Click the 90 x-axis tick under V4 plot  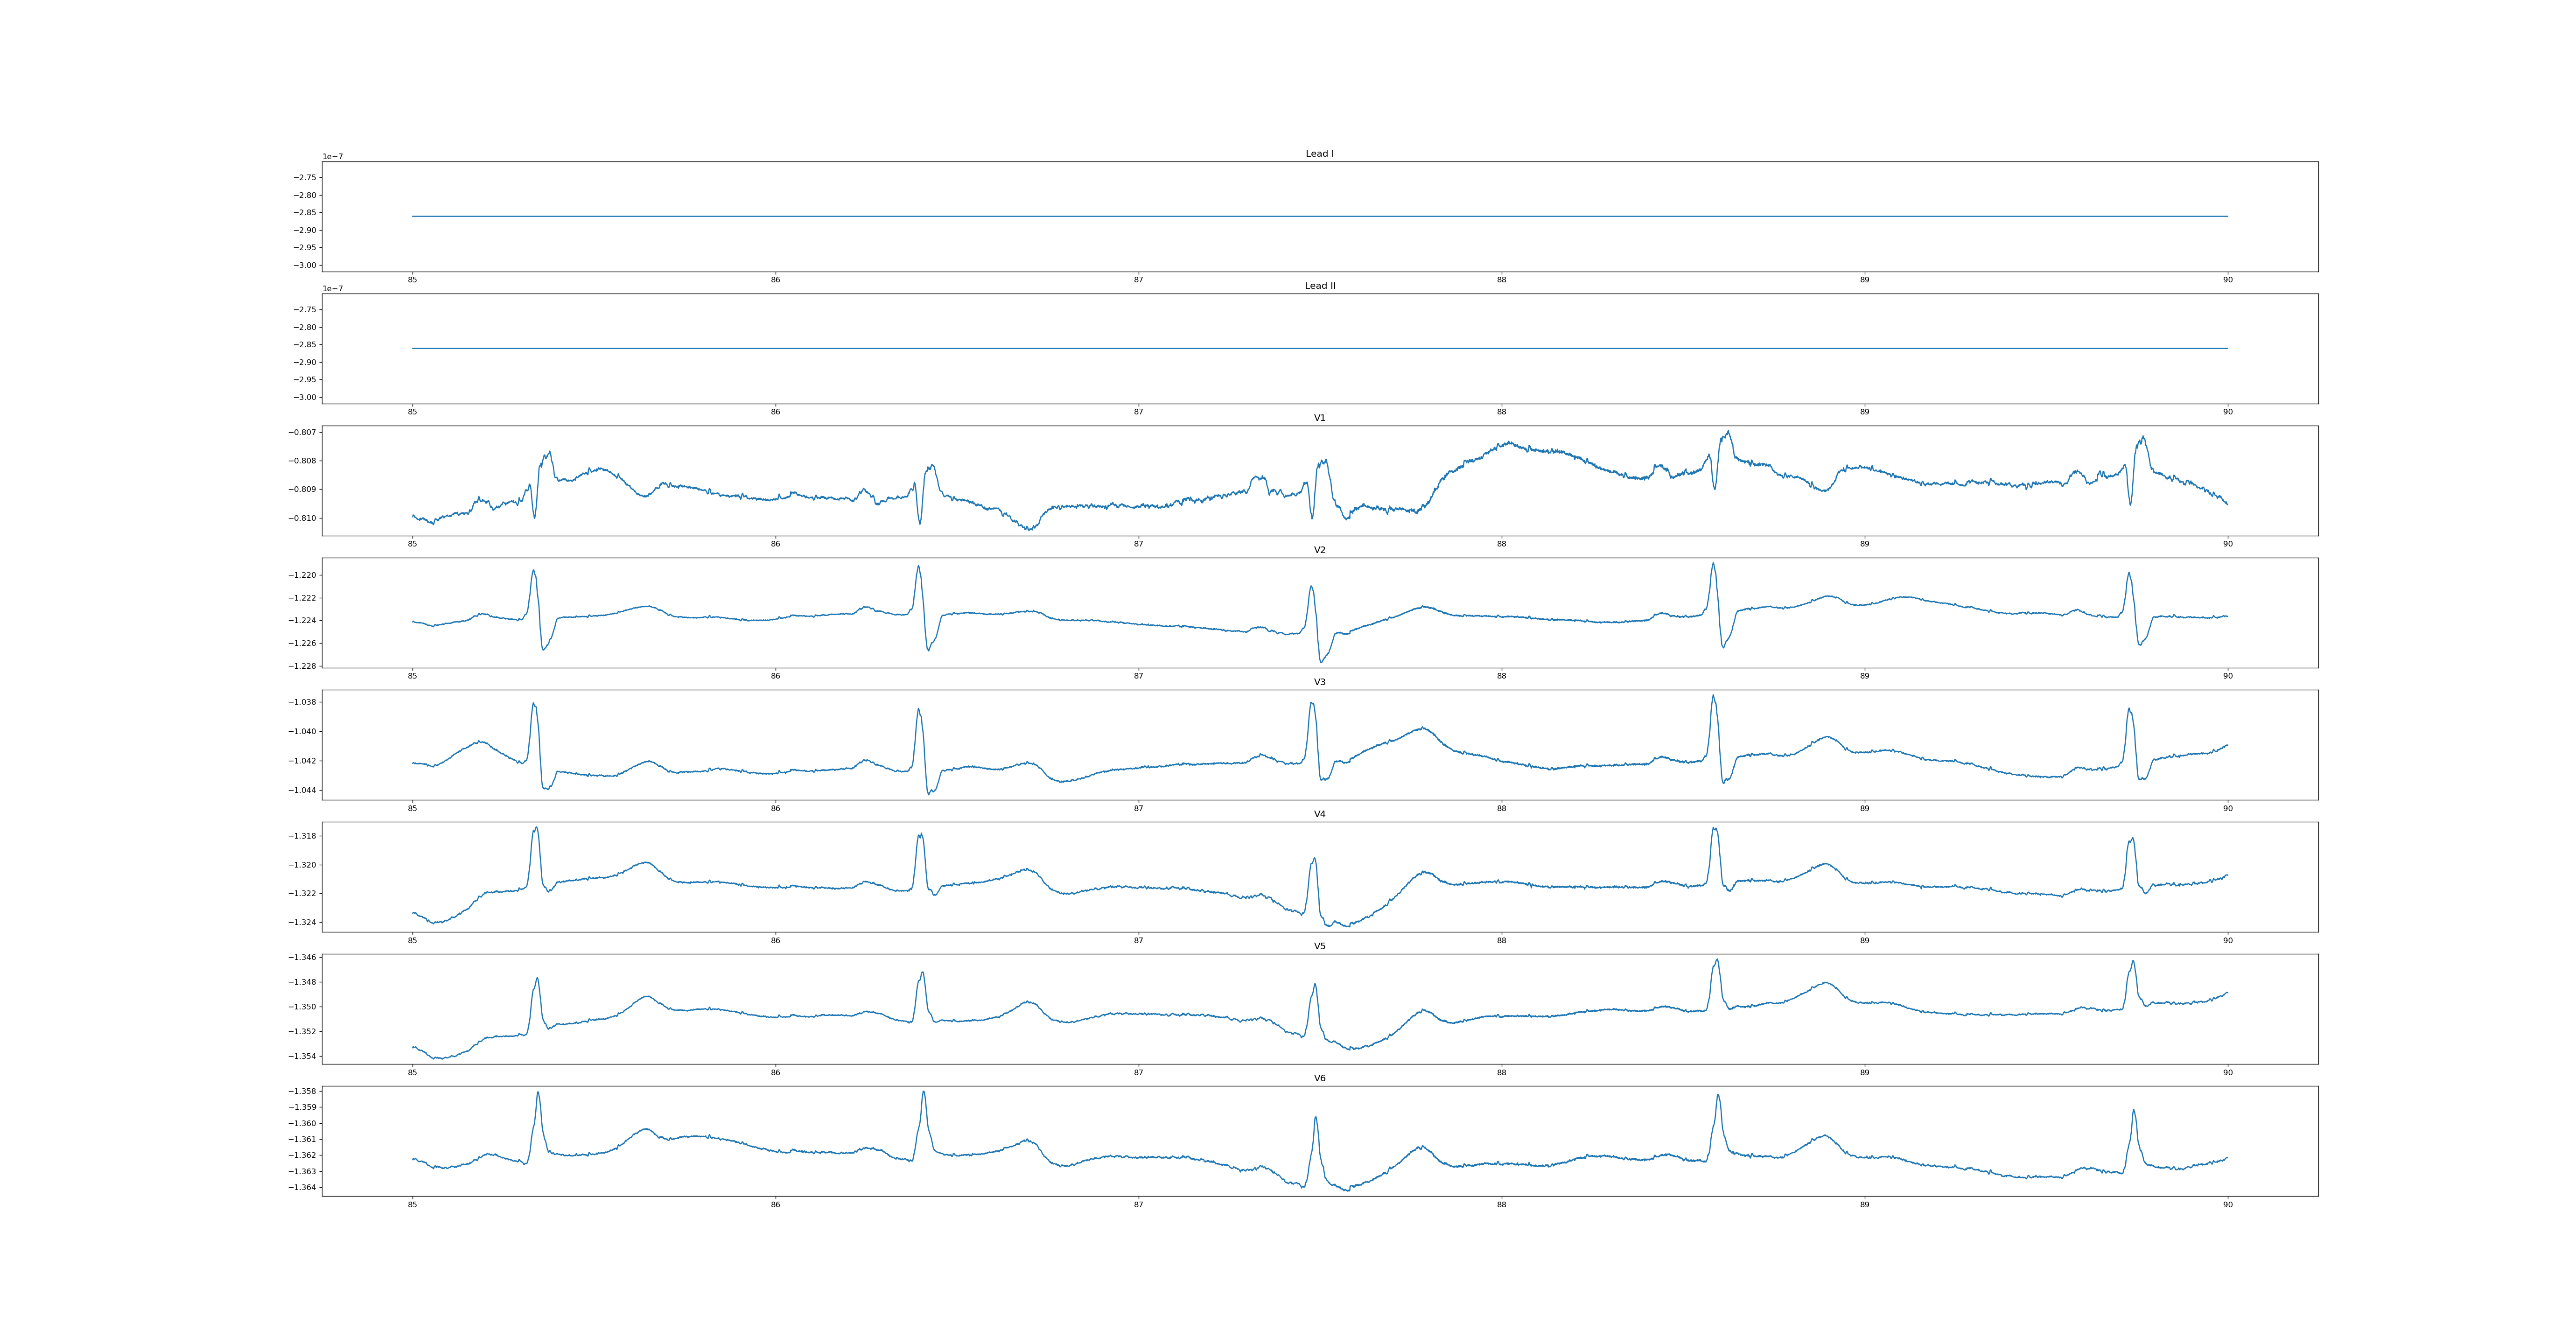tap(2227, 940)
